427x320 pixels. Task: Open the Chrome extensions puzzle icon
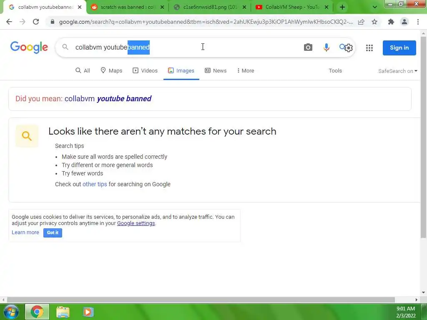click(x=391, y=22)
